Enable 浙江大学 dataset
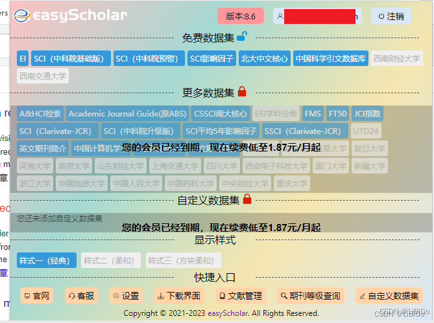Viewport: 434px width, 323px height. [x=35, y=183]
